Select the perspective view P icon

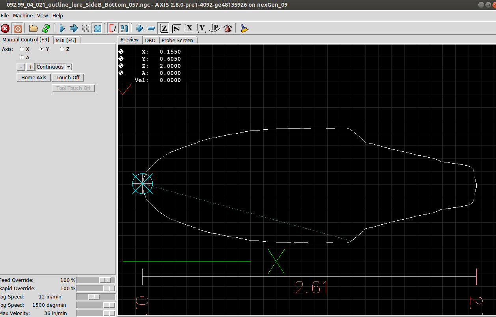(x=215, y=28)
